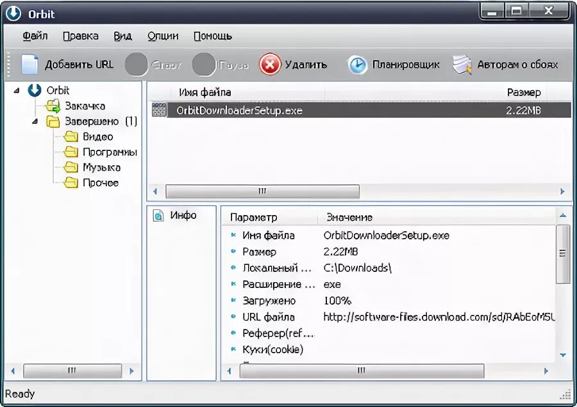Click info panel horizontal scrollbar thumb
The width and height of the screenshot is (577, 407).
(362, 371)
